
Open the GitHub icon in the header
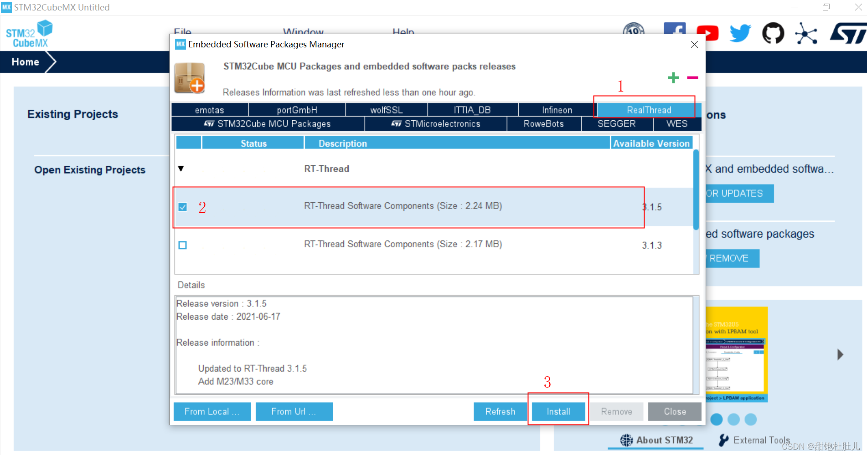tap(773, 33)
